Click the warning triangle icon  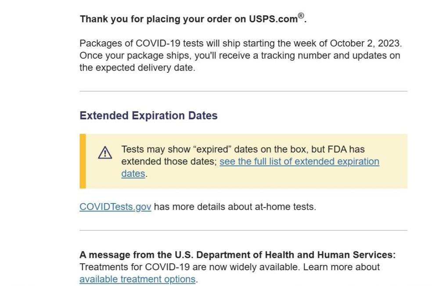pyautogui.click(x=105, y=153)
